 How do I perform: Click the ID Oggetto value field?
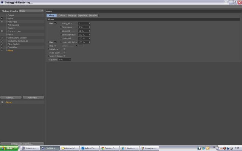point(83,23)
